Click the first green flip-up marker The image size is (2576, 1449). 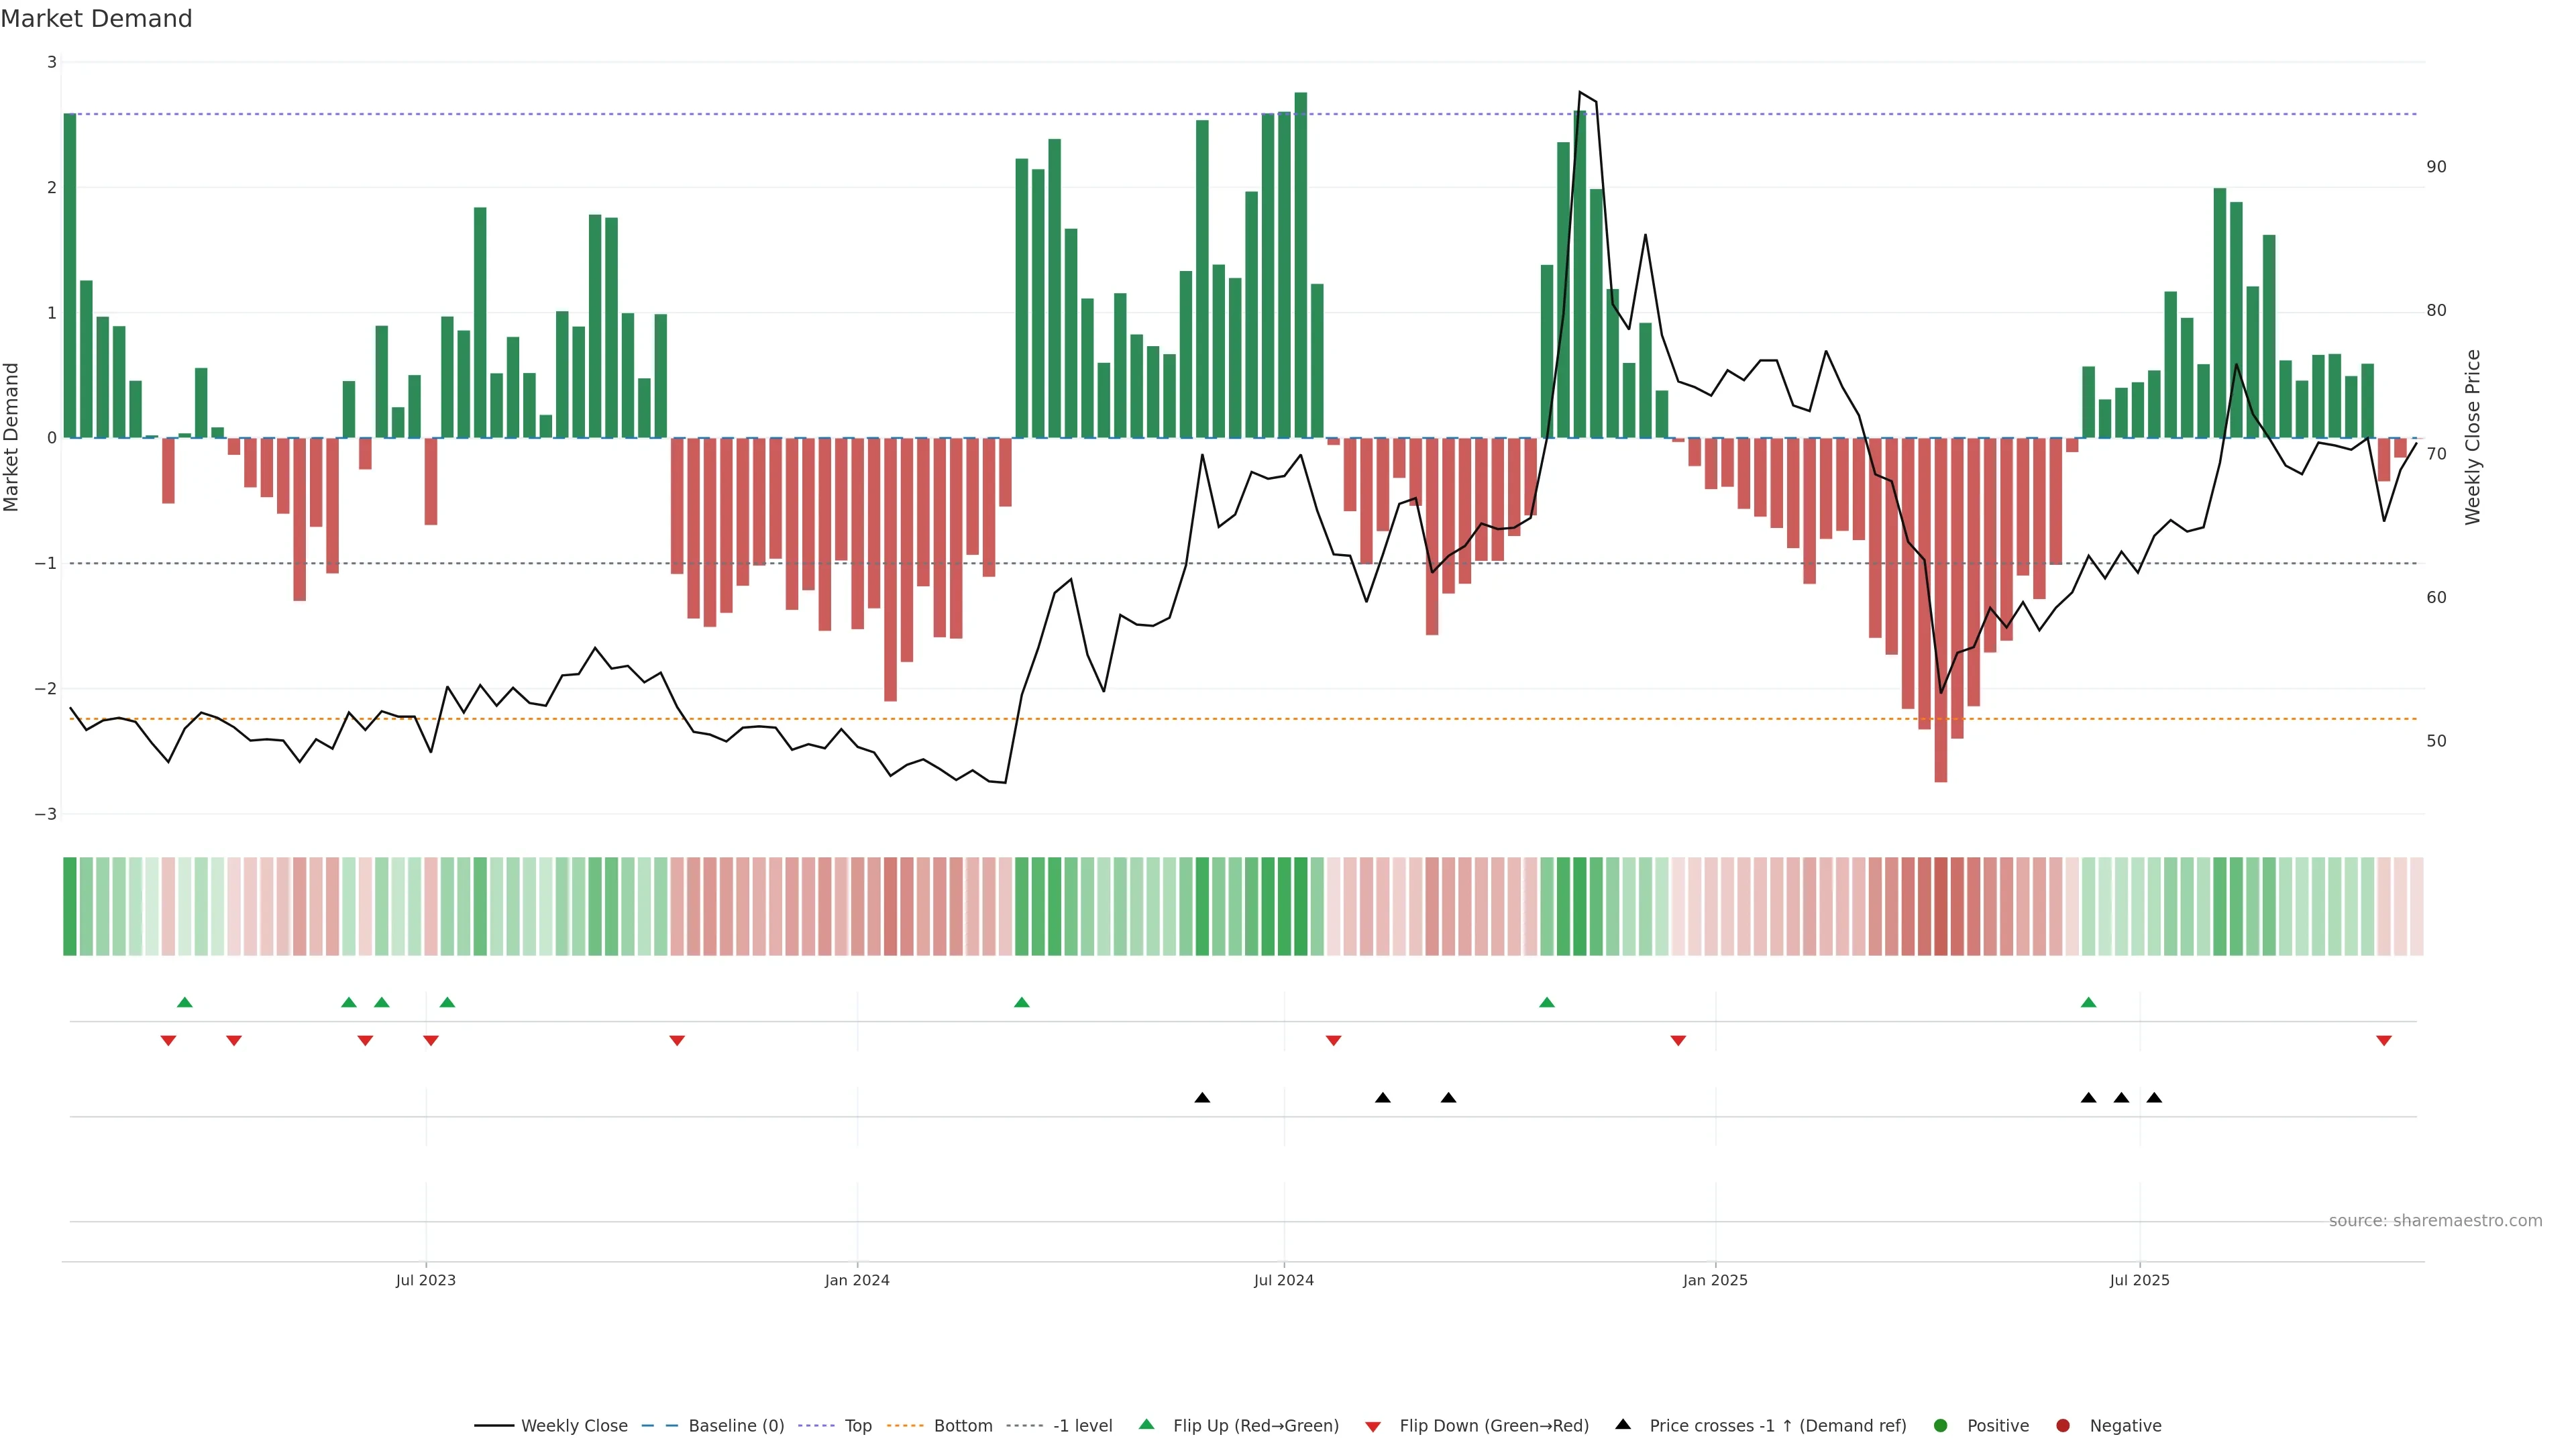point(184,1002)
